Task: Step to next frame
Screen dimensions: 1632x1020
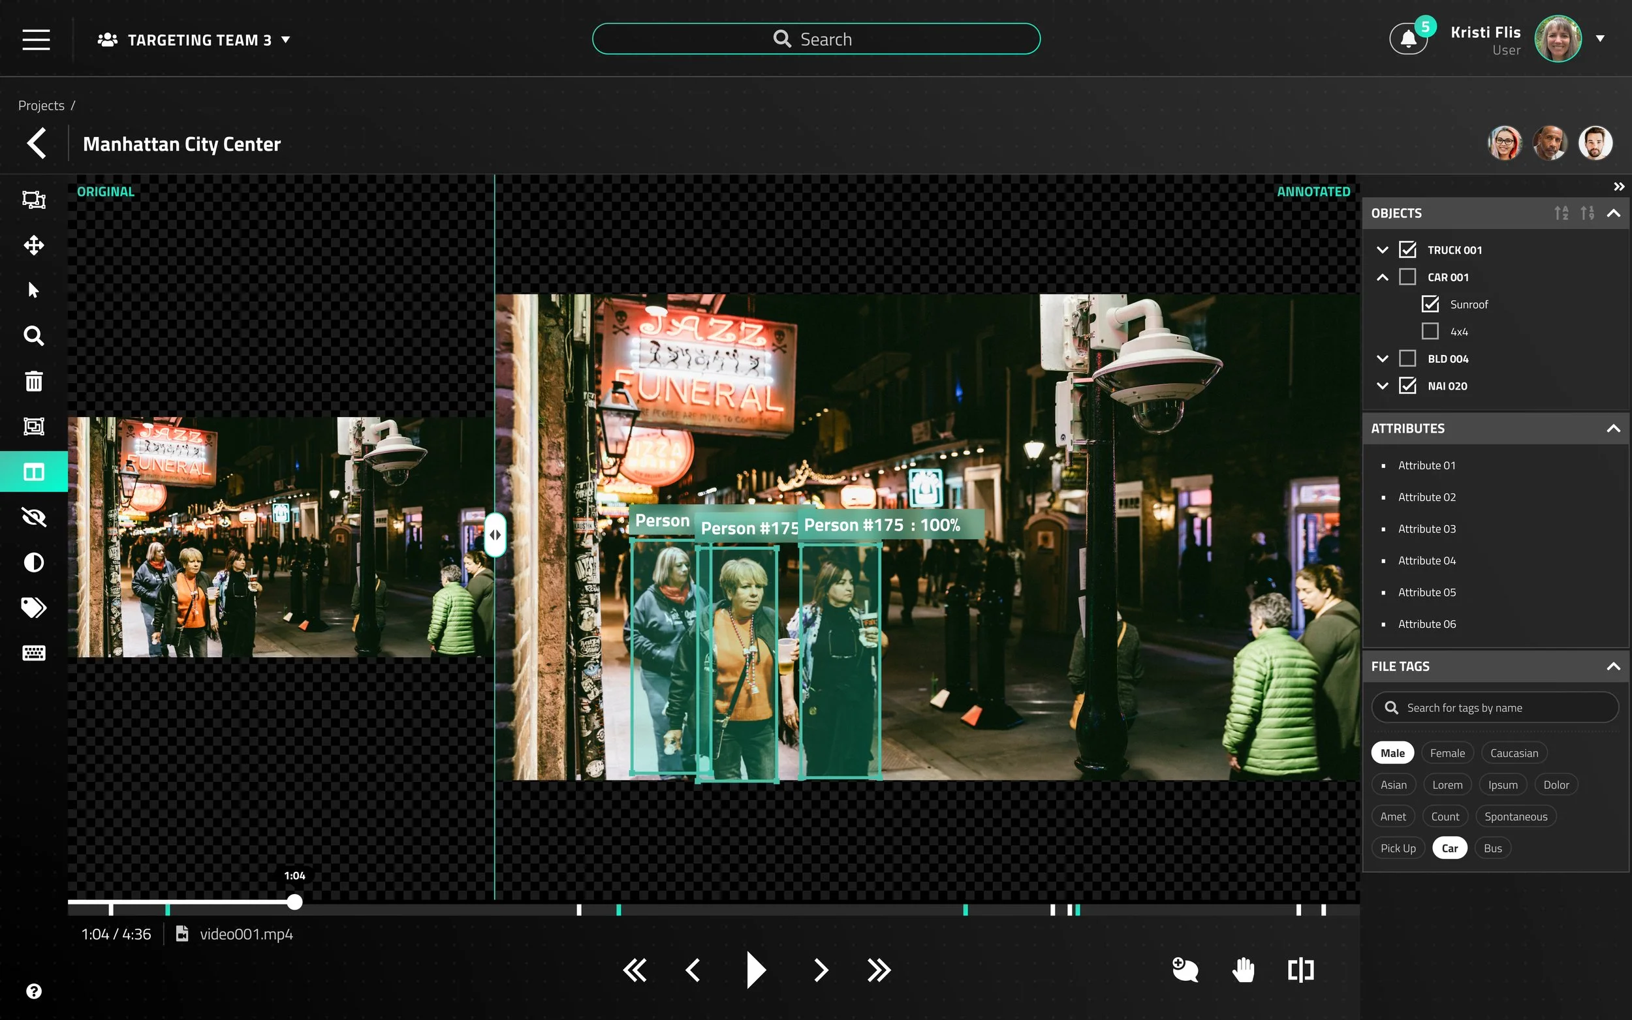Action: 821,970
